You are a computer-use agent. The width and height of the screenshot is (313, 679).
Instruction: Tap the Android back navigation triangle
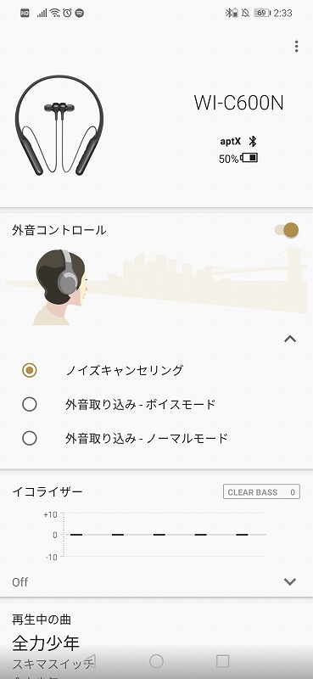(90, 661)
